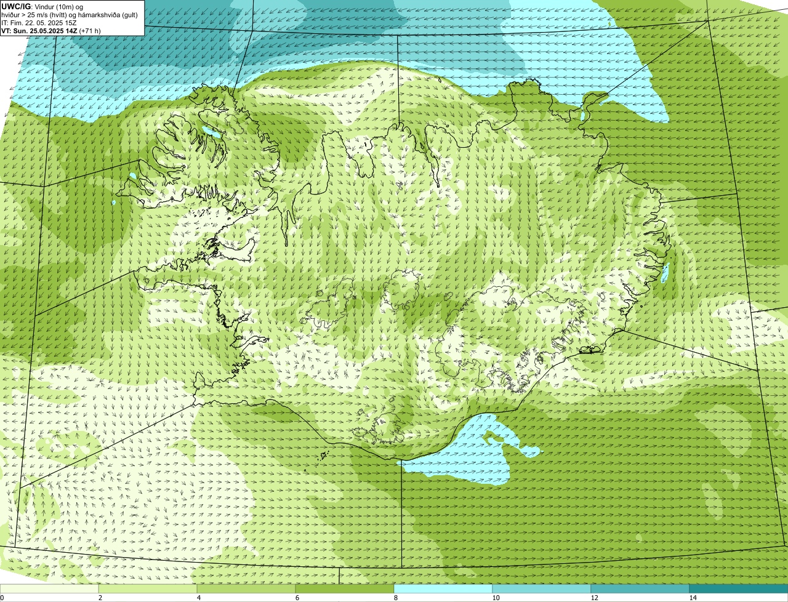Screen dimensions: 788x602
Task: Click the text 'hviður > 25 m/s (hvítt) og hámarkshviða (gult)'
Action: click(x=70, y=14)
